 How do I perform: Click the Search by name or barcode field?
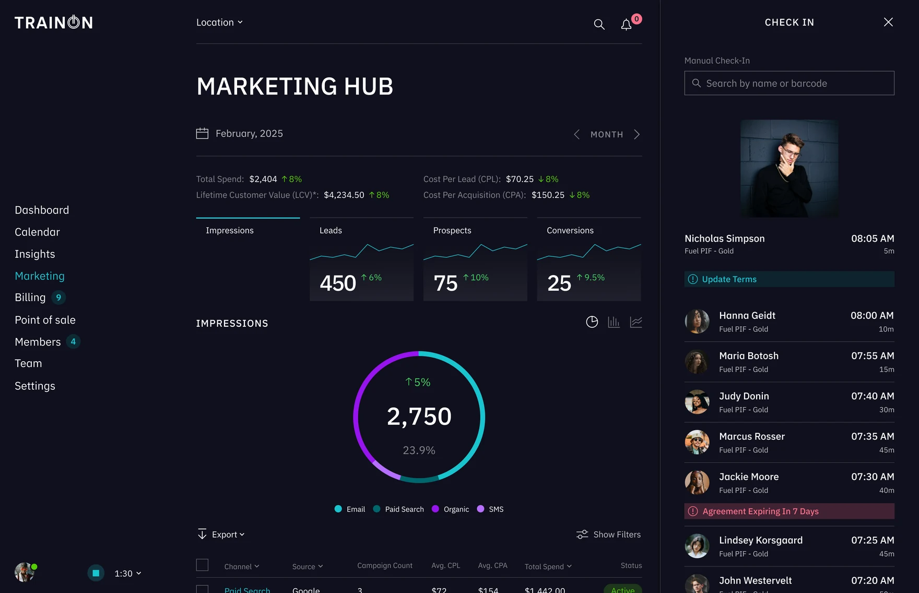[789, 83]
